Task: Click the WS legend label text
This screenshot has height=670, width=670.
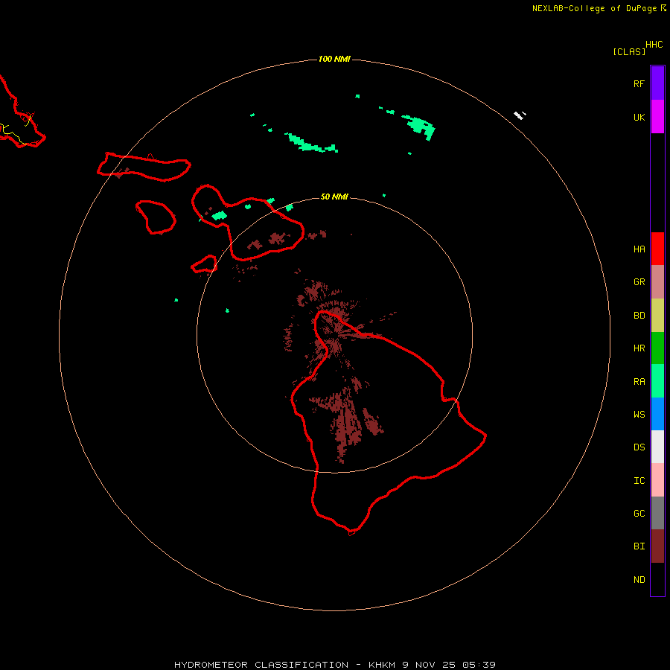Action: pyautogui.click(x=639, y=414)
